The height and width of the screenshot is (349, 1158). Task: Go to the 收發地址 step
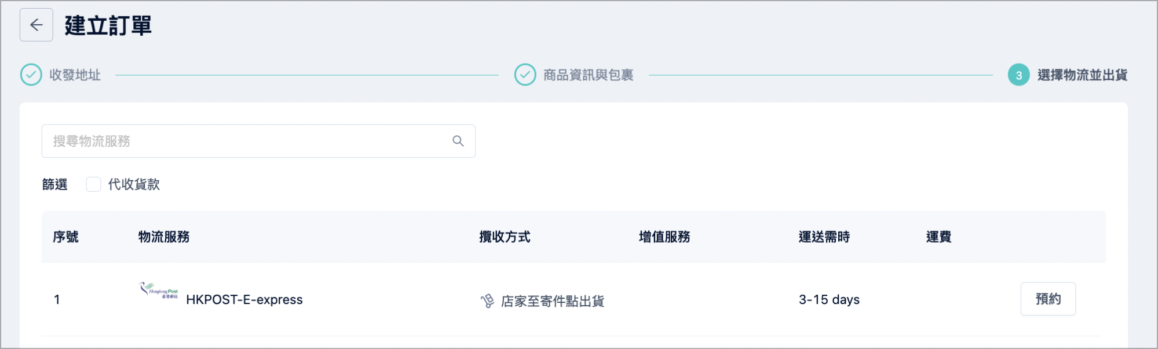point(75,75)
